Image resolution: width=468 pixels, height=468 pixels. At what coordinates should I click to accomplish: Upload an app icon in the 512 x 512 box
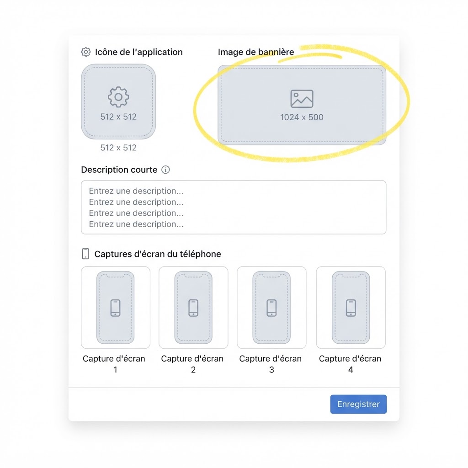tap(118, 101)
